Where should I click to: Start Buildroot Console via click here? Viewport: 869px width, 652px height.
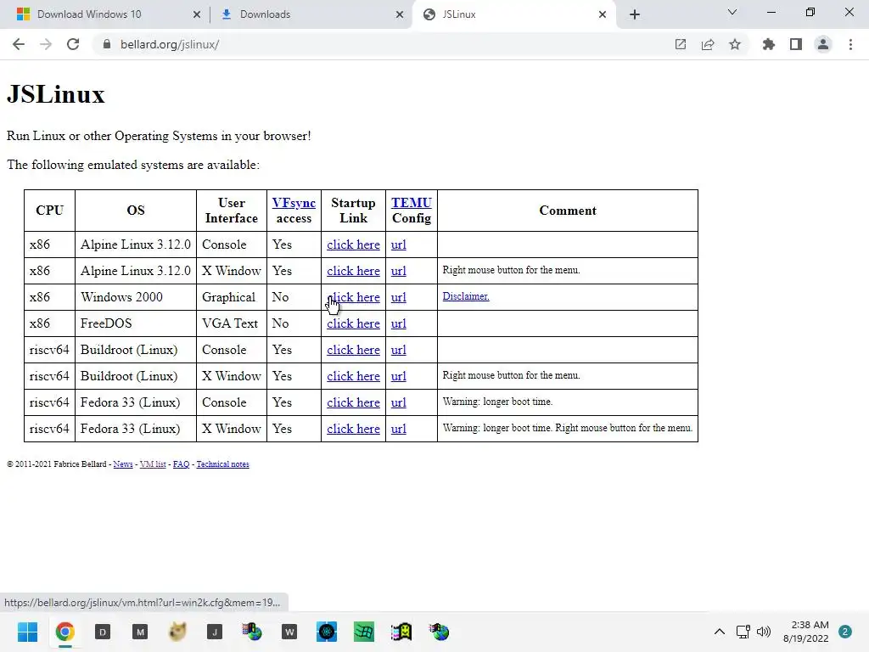click(x=353, y=350)
